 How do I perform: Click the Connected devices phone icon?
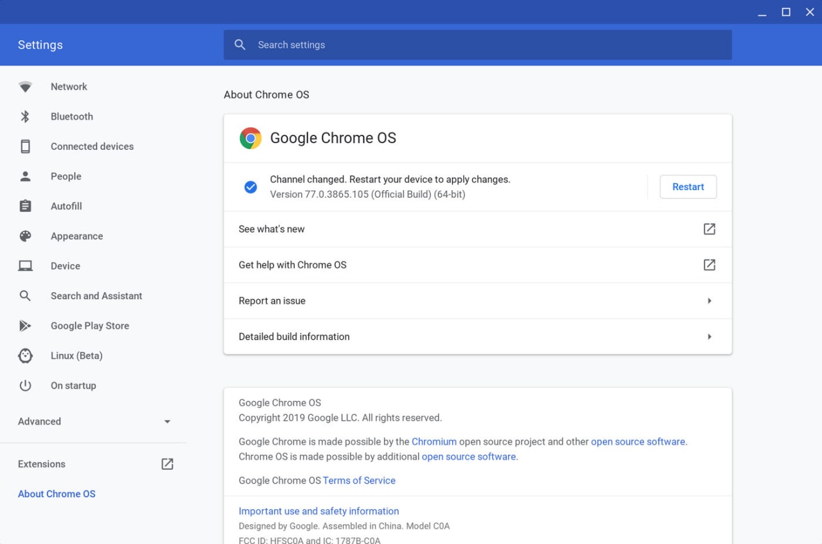[25, 146]
